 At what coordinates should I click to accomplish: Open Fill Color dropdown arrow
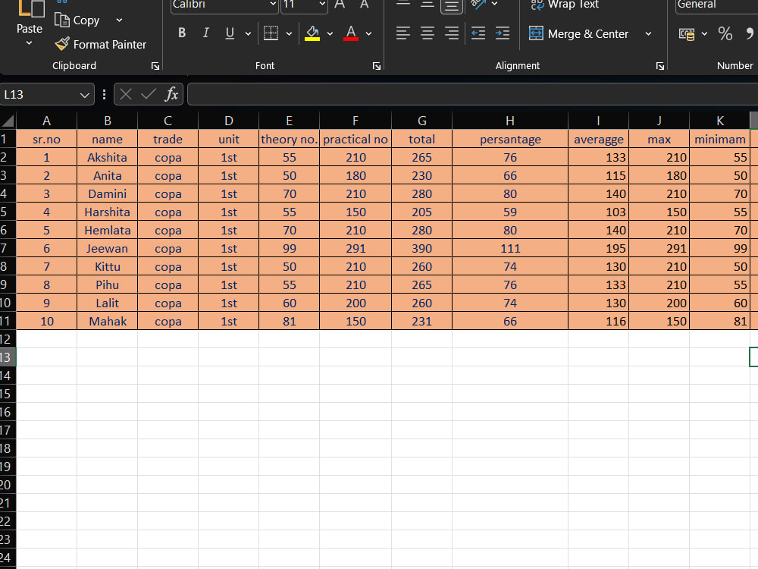click(330, 33)
